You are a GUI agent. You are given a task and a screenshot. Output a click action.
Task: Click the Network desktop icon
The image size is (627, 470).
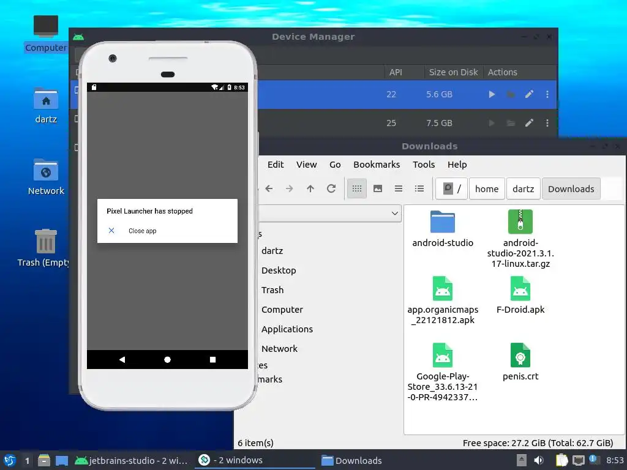[x=45, y=177]
